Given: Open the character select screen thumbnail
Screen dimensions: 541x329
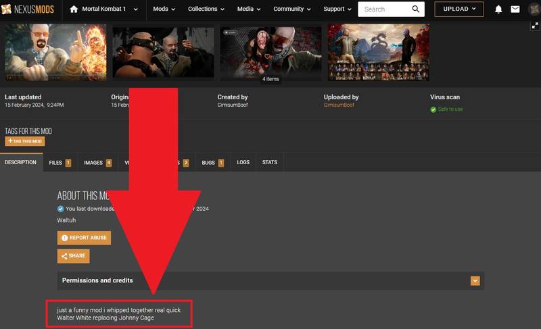Looking at the screenshot, I should (x=379, y=53).
